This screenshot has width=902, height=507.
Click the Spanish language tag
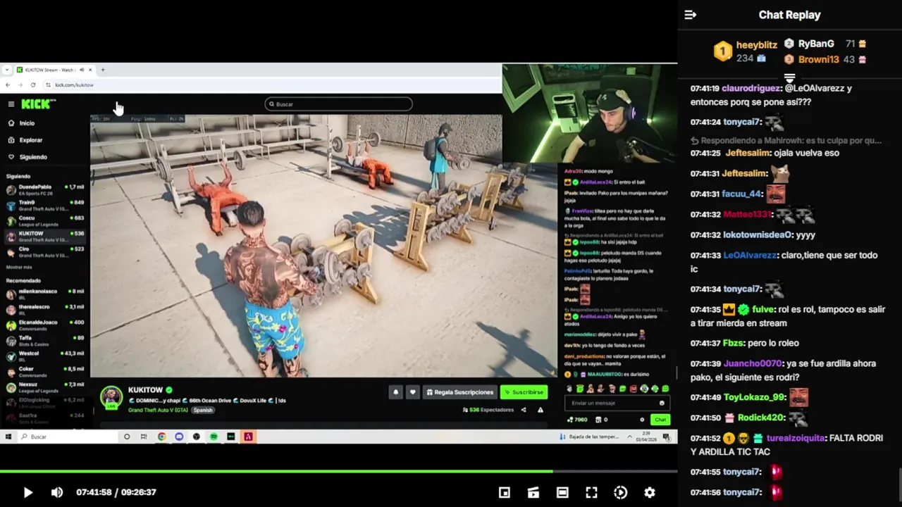(x=203, y=410)
